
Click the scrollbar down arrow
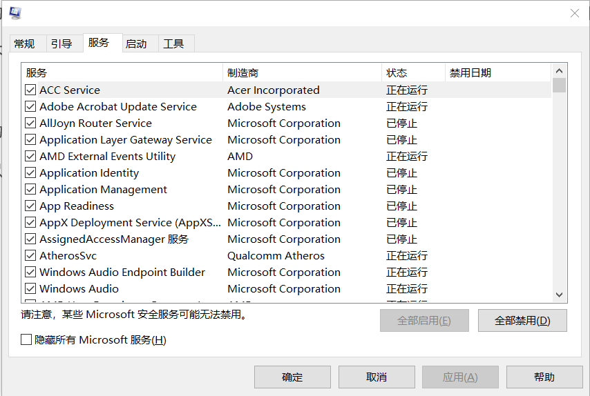[x=560, y=295]
